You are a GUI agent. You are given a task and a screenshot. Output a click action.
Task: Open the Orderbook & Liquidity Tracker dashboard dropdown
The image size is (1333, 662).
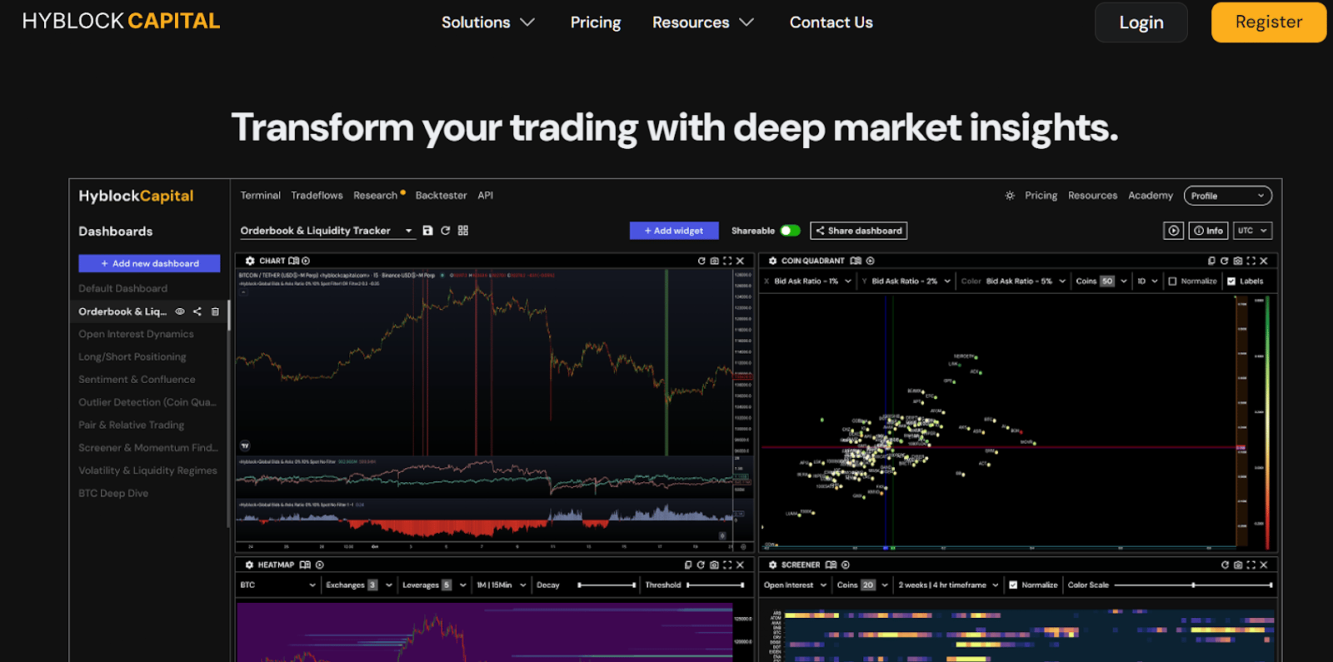327,231
